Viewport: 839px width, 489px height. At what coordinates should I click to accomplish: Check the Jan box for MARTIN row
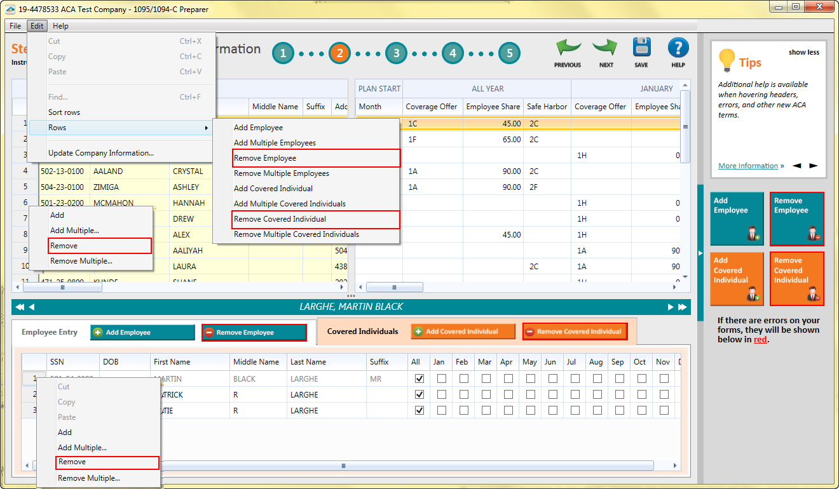click(441, 378)
